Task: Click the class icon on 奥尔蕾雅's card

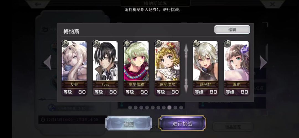Action: point(127,44)
